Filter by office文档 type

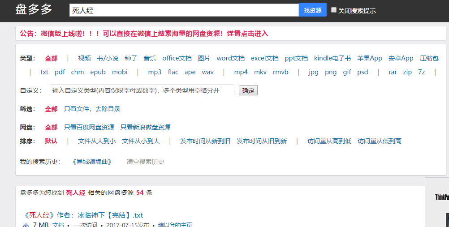[177, 58]
